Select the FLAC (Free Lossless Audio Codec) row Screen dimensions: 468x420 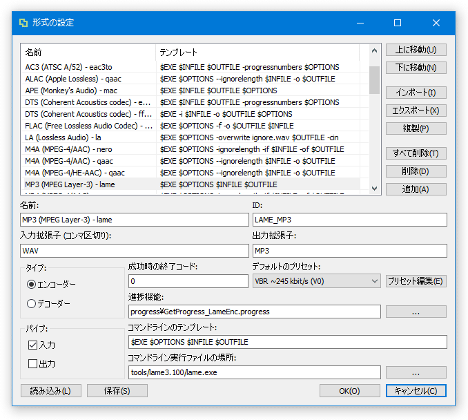[x=191, y=126]
